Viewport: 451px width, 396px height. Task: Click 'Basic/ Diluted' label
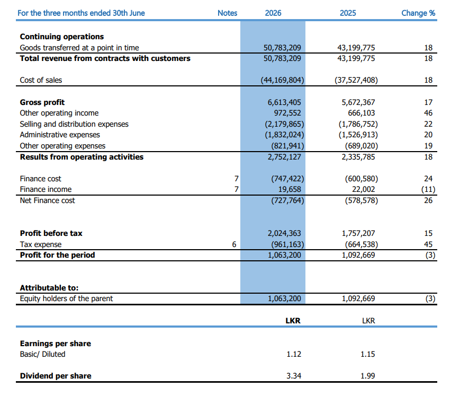pyautogui.click(x=42, y=354)
